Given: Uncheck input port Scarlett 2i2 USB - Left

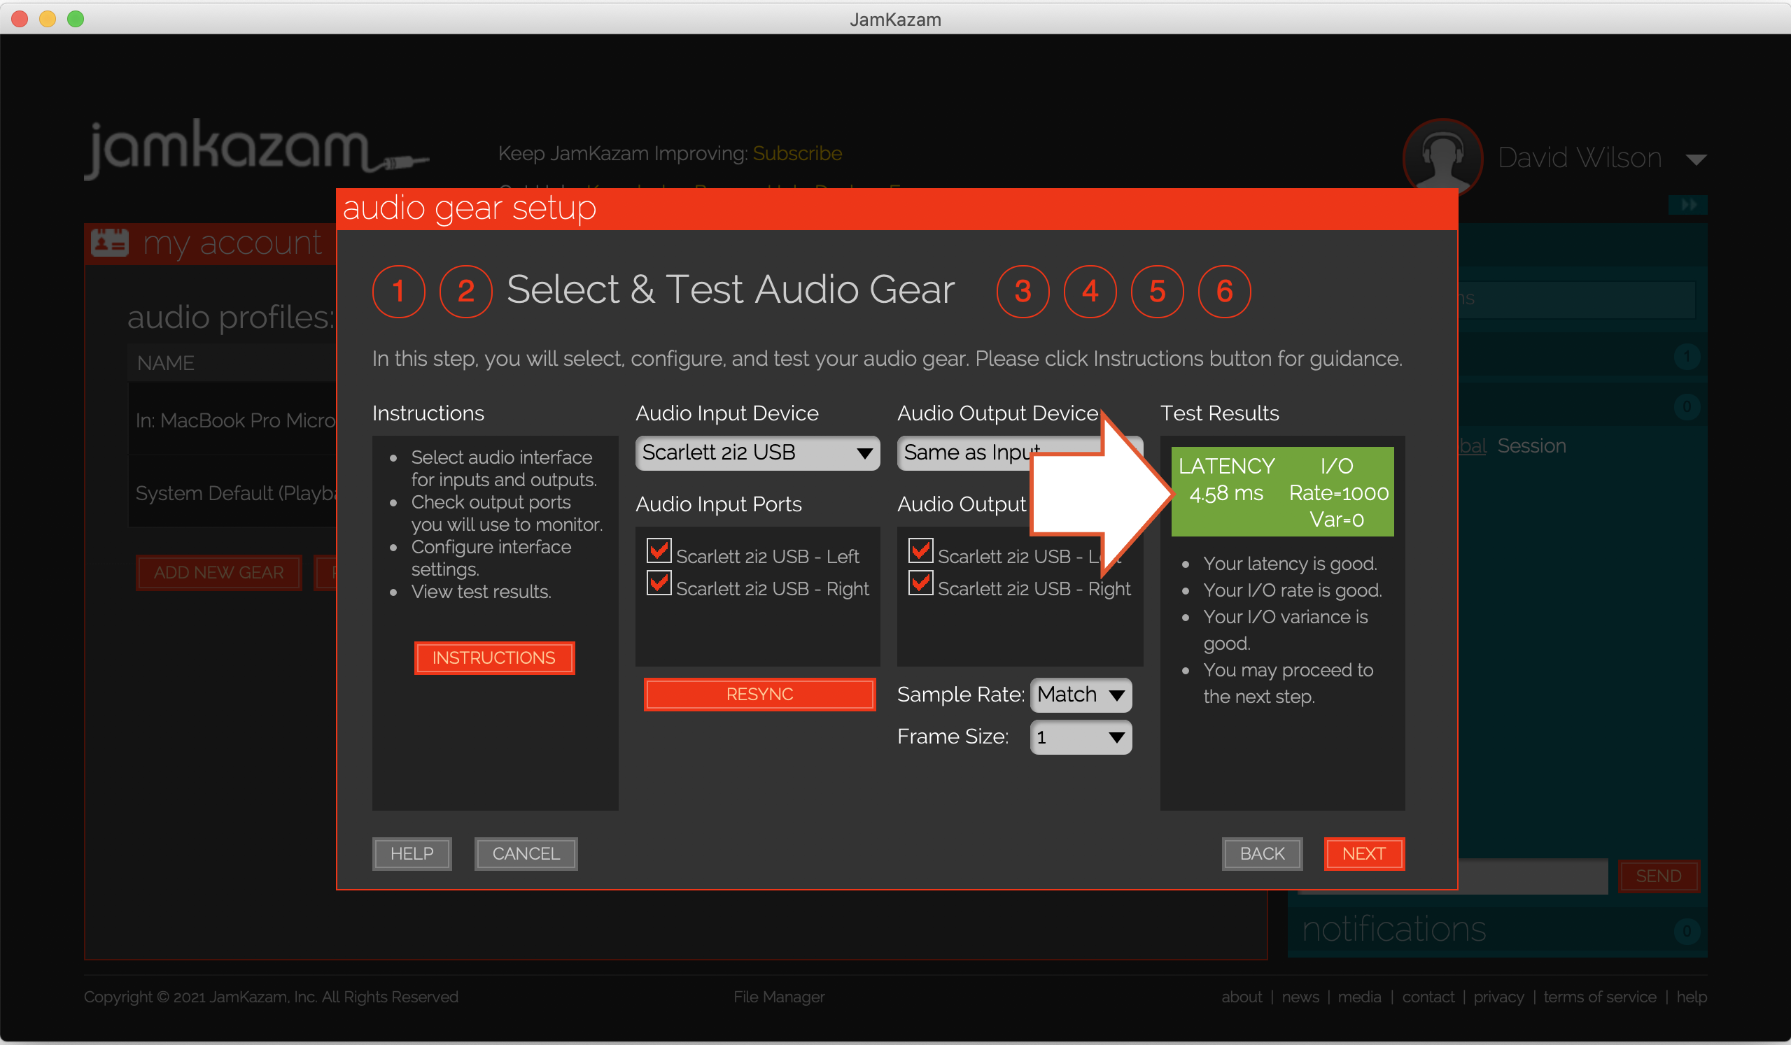Looking at the screenshot, I should (659, 550).
